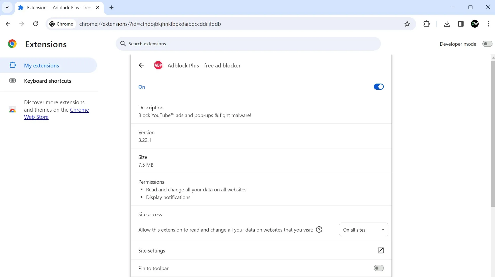Open the Downloads icon in the toolbar
The height and width of the screenshot is (277, 495).
447,24
